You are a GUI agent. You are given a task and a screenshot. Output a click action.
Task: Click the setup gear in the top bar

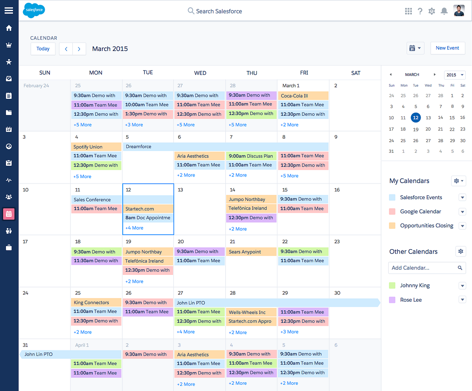[x=431, y=11]
